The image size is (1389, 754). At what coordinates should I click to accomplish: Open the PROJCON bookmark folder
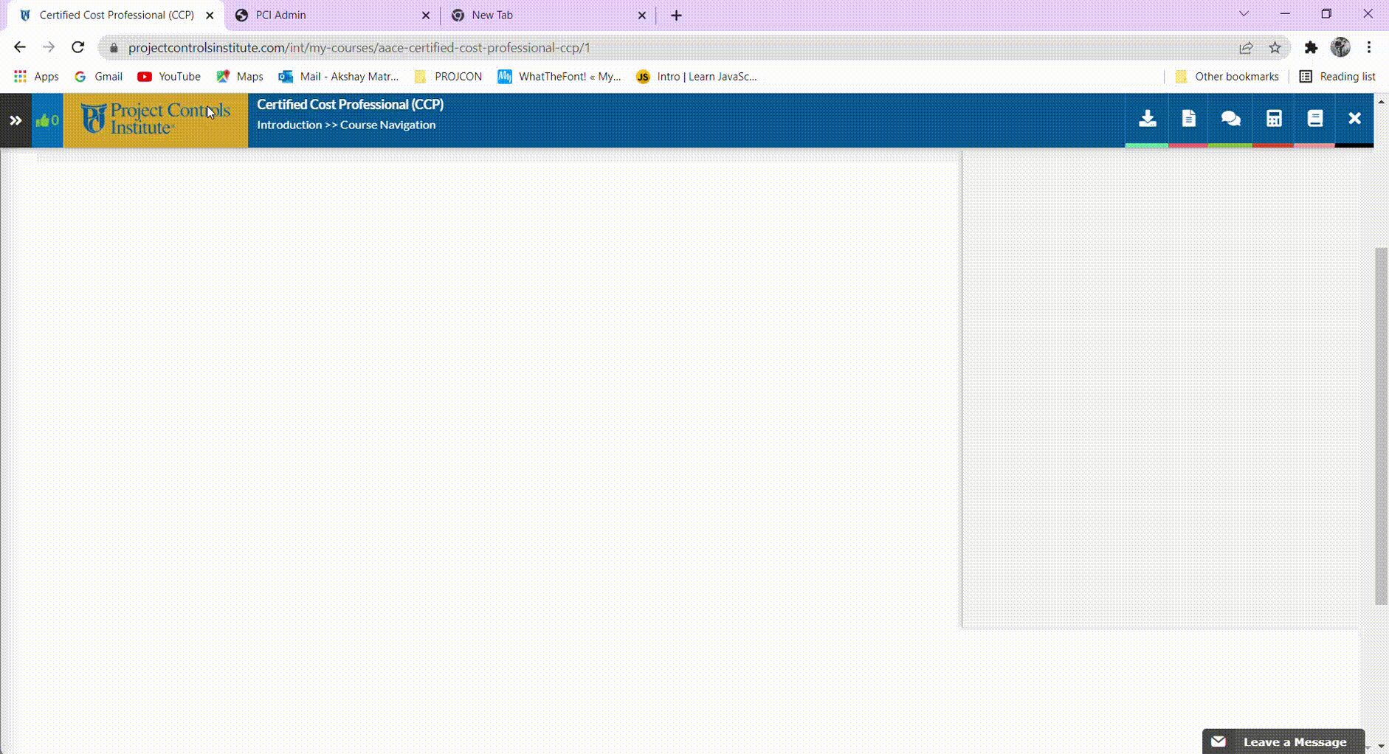click(x=448, y=77)
